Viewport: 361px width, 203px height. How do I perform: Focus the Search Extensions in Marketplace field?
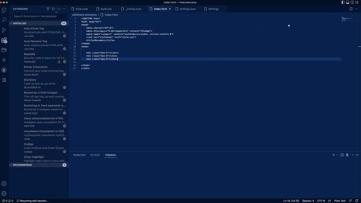[x=38, y=16]
